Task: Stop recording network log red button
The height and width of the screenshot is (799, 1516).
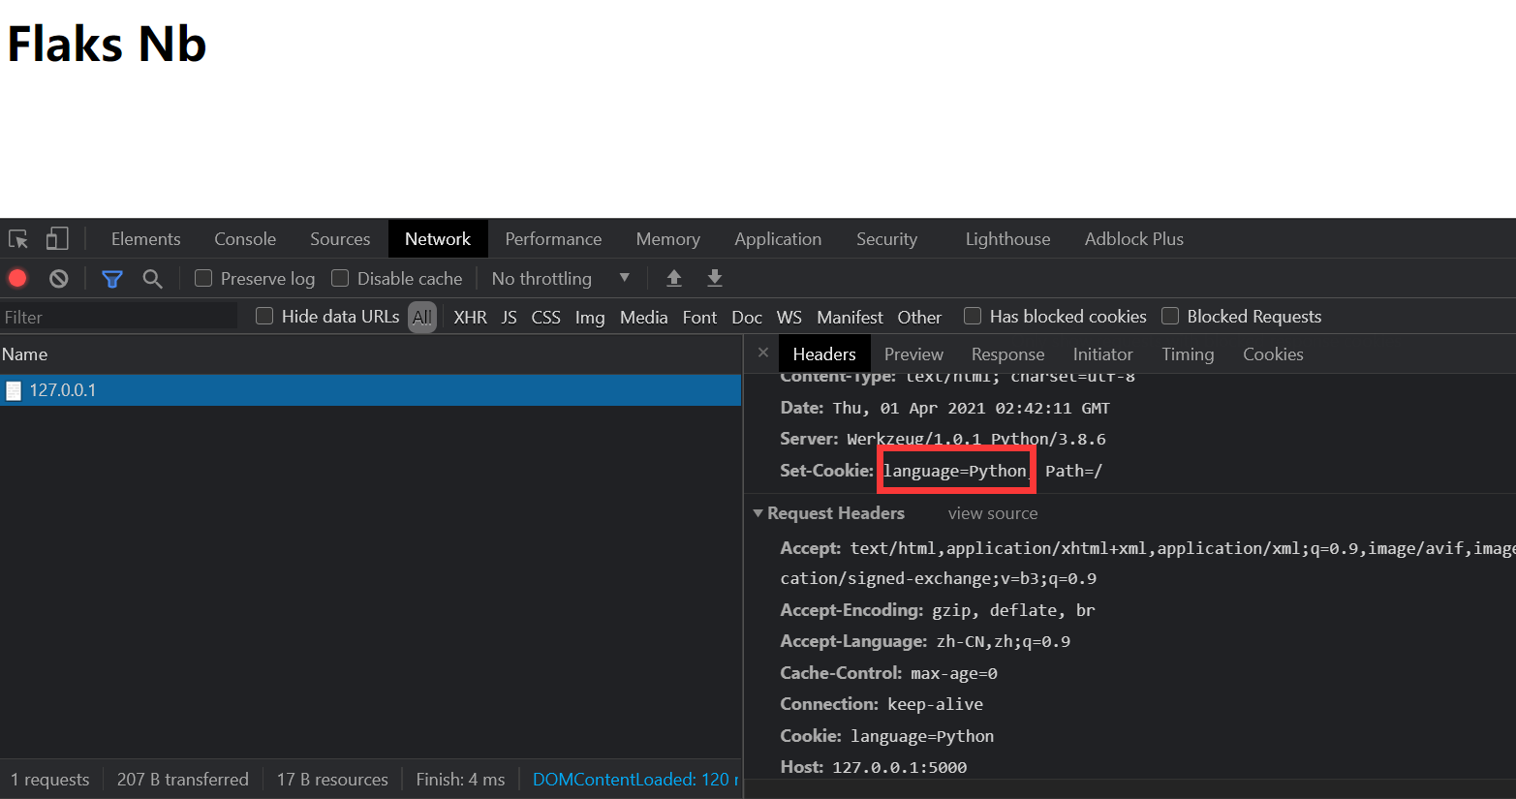Action: point(17,279)
